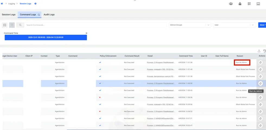Screen dimensions: 266x130
Task: Go to the home page icon
Action: pyautogui.click(x=2, y=3)
